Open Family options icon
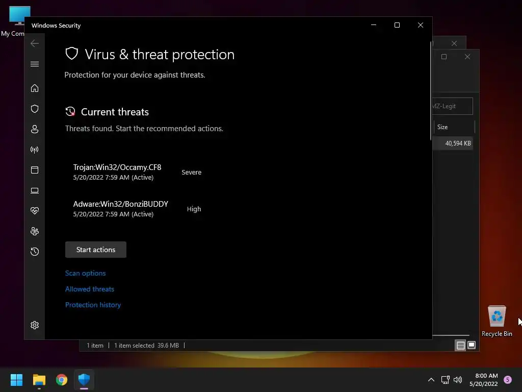Screen dimensions: 522x392 point(35,231)
